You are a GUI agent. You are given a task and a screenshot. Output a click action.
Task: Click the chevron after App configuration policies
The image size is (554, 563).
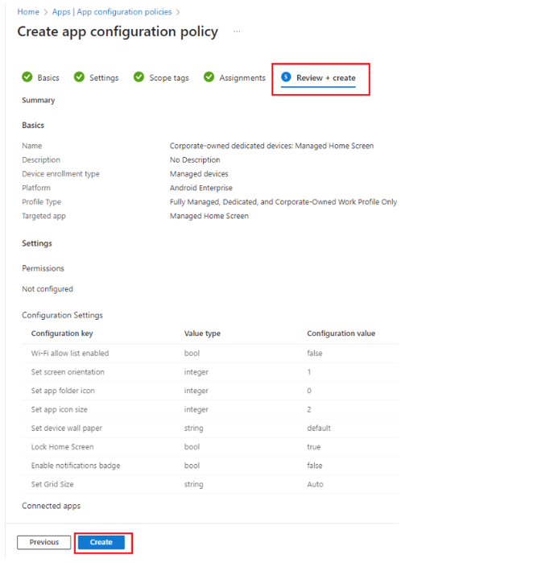pos(178,12)
